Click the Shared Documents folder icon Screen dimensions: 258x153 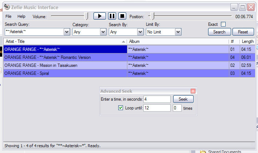203,151
